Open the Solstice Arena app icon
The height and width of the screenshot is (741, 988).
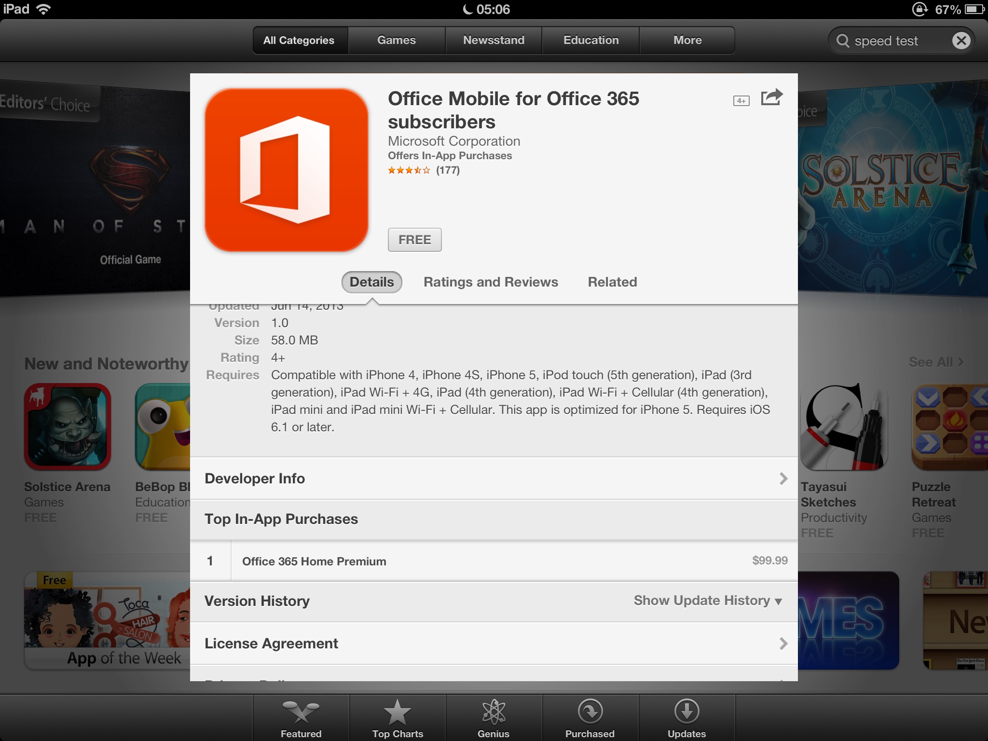point(68,426)
